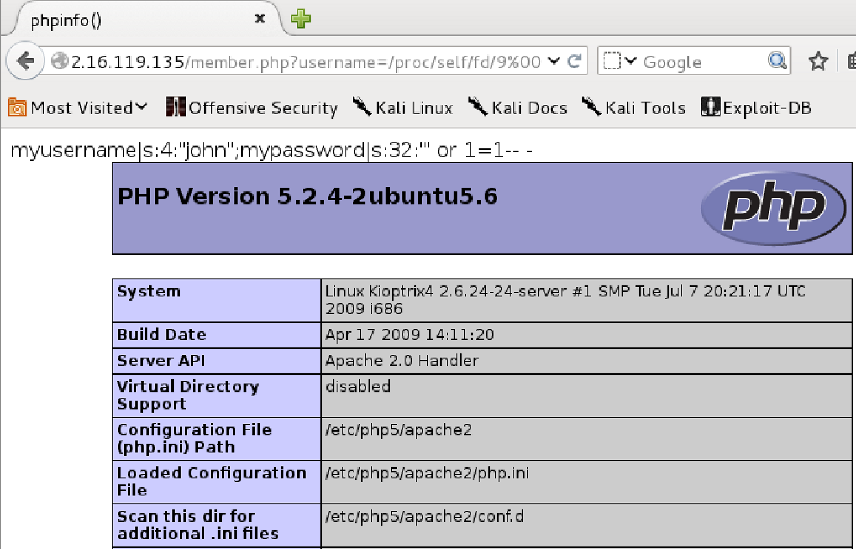
Task: Click the PHP logo image
Action: [774, 208]
